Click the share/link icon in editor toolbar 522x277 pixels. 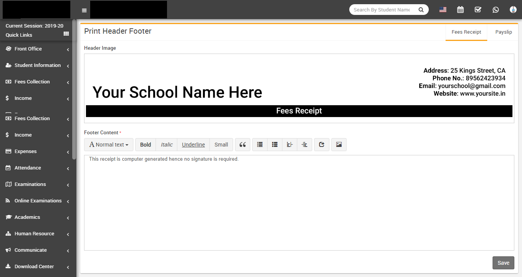[x=321, y=145]
